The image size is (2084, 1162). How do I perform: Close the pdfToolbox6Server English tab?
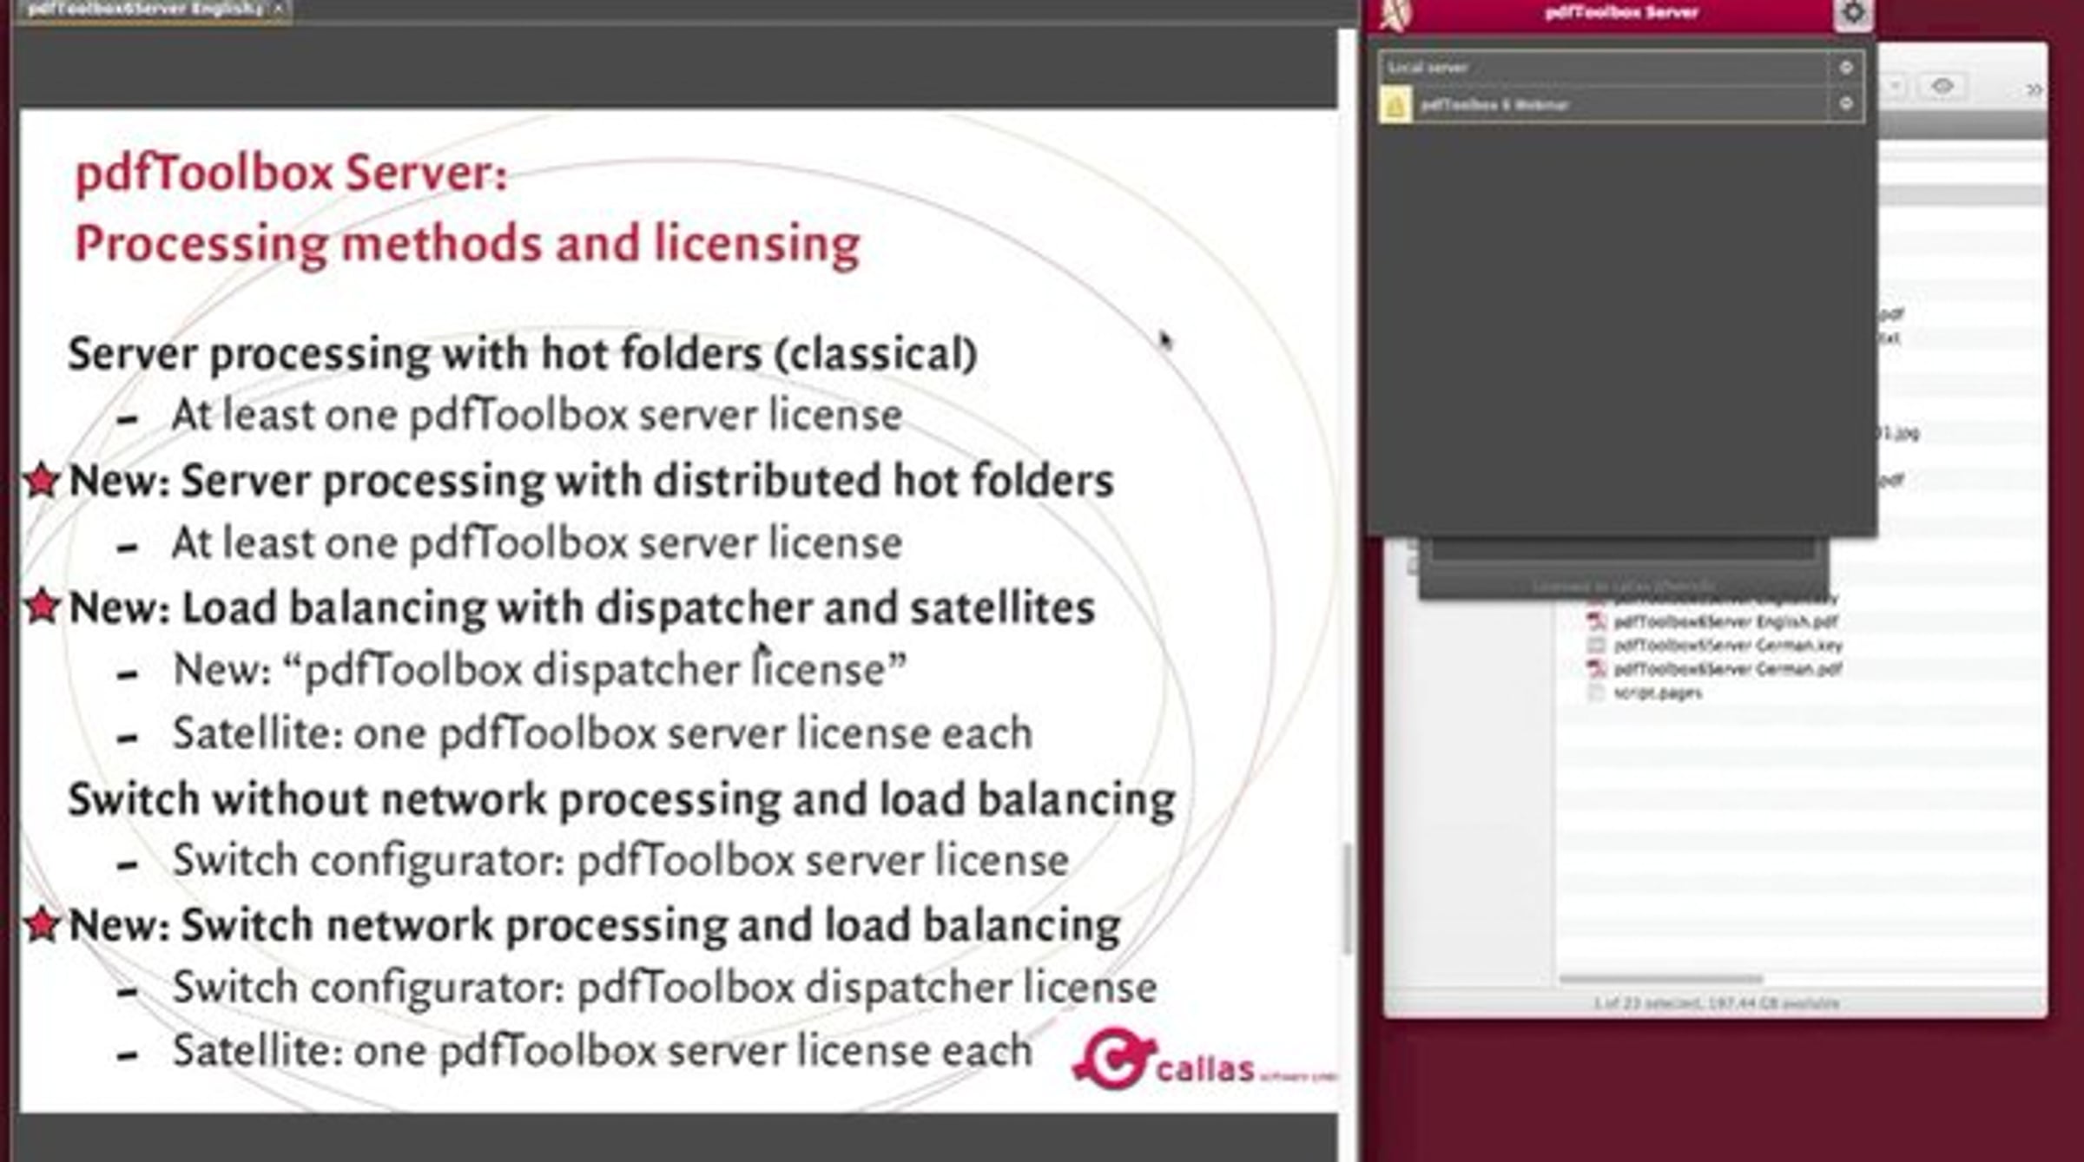(x=279, y=9)
